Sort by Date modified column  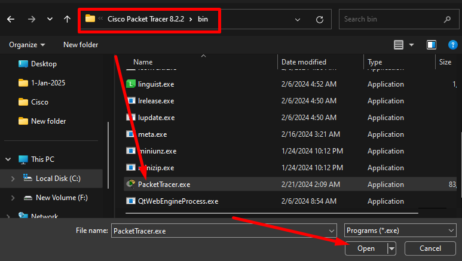point(304,62)
